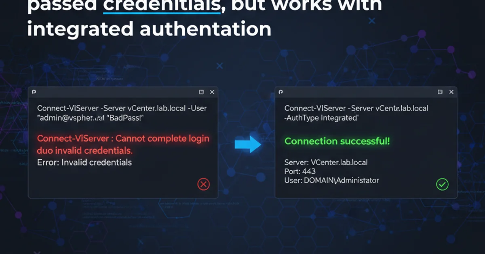Click the "Port: 443" output line
This screenshot has width=485, height=254.
coord(300,171)
